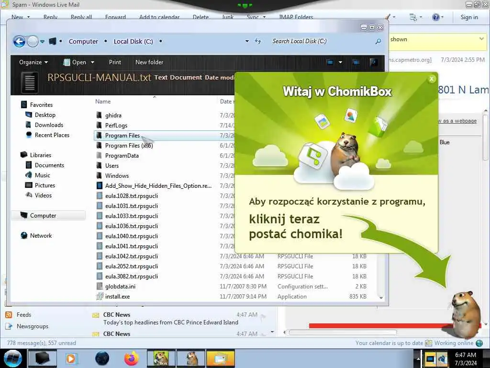Click the Name column header
490x368 pixels.
pyautogui.click(x=103, y=102)
